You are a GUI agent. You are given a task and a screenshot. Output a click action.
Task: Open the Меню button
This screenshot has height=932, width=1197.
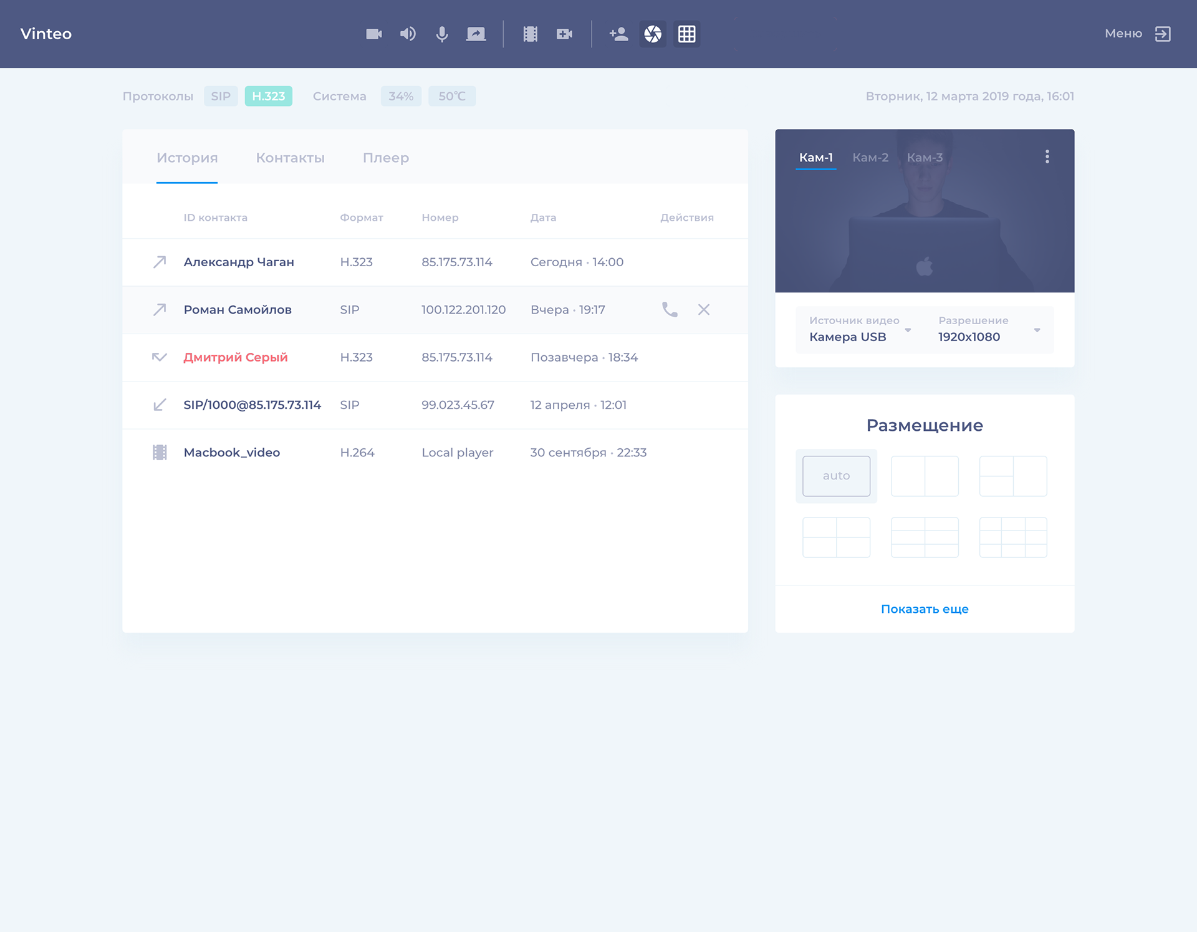(1137, 34)
